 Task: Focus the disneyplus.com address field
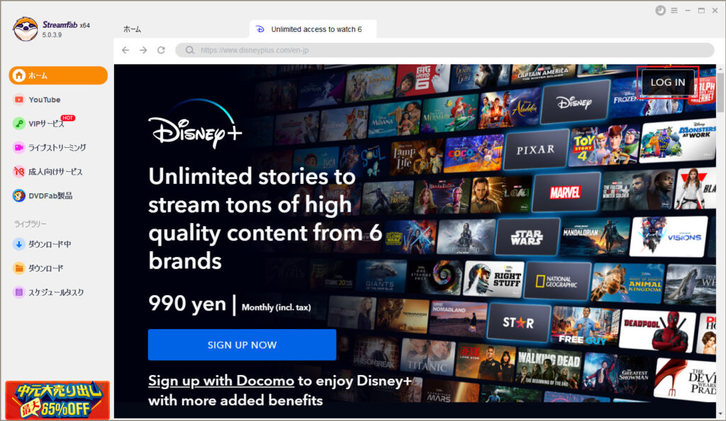[x=445, y=50]
